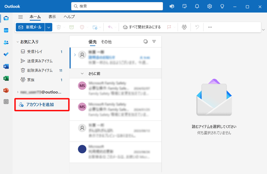This screenshot has height=174, width=267.
Task: Click the lightbulb tips icon
Action: tap(222, 7)
